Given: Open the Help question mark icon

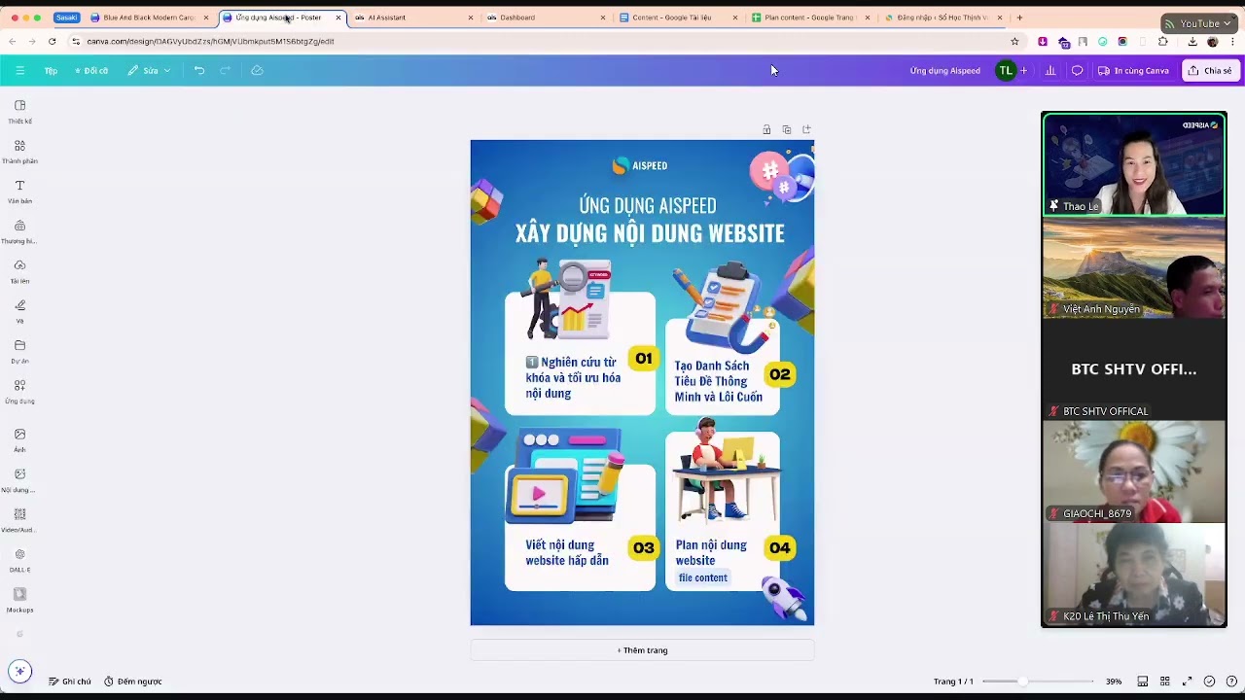Looking at the screenshot, I should point(1231,682).
